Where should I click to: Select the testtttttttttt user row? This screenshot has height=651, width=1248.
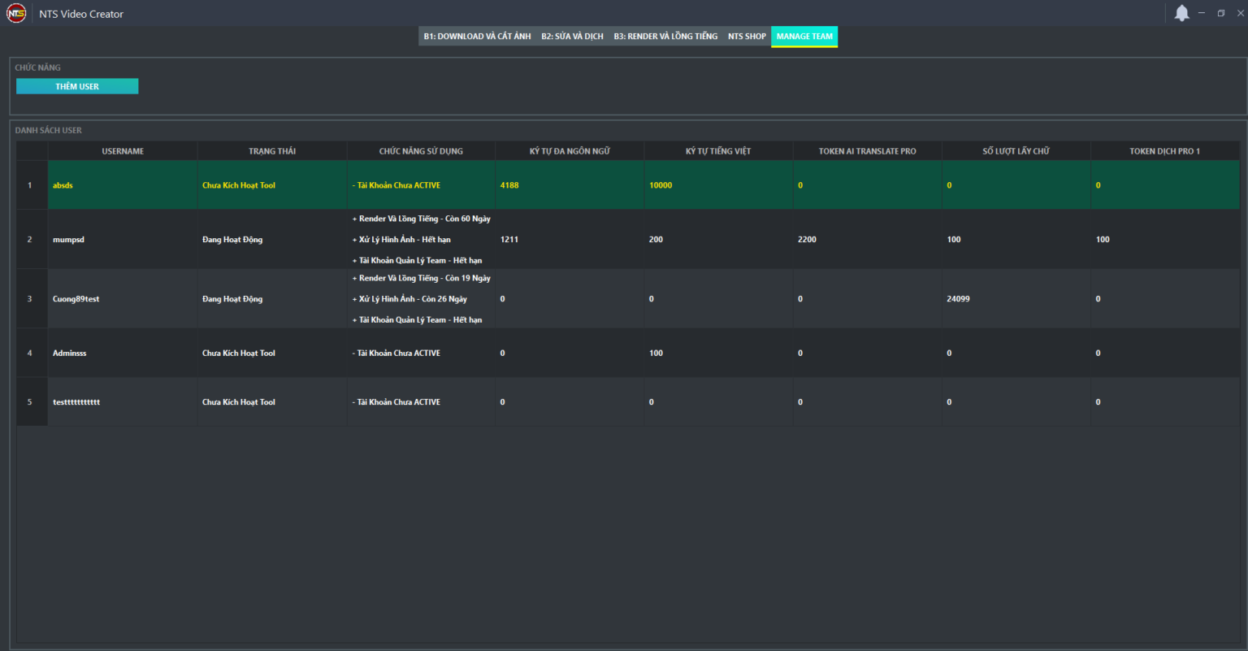[x=76, y=402]
